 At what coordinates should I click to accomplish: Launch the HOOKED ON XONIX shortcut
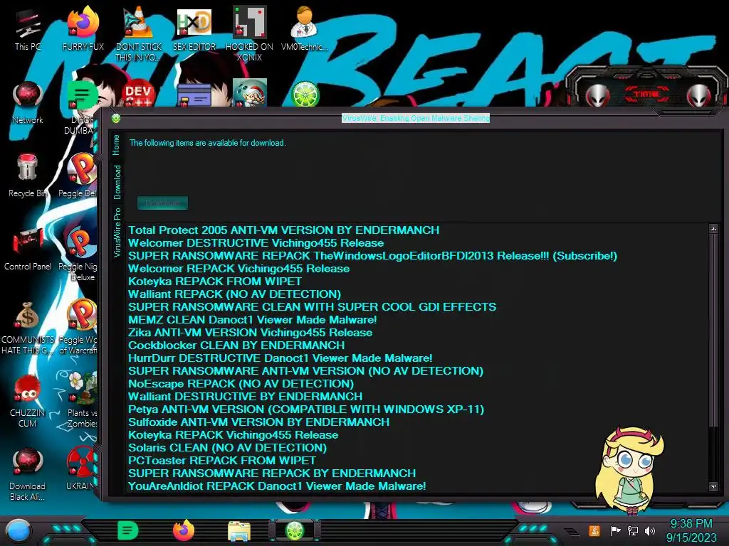249,33
